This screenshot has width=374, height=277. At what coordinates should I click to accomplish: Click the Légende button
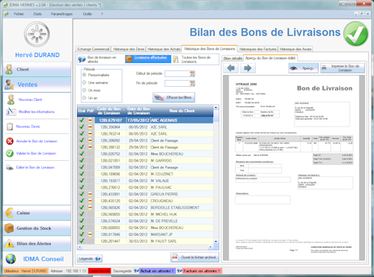tap(90, 258)
